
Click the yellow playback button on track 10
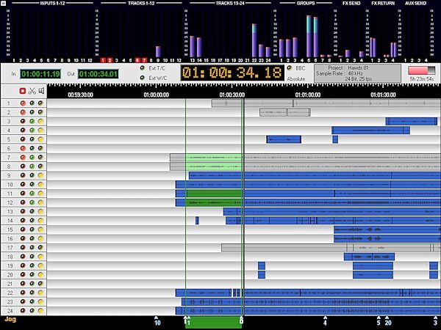point(40,184)
